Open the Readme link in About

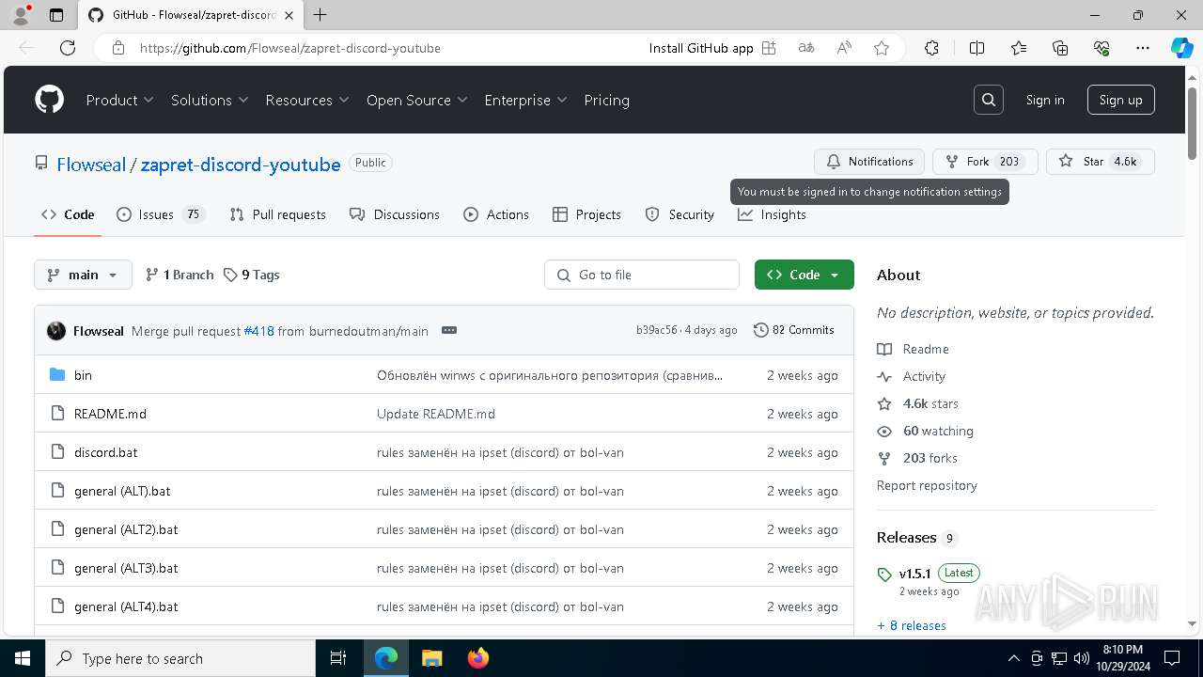pyautogui.click(x=914, y=349)
